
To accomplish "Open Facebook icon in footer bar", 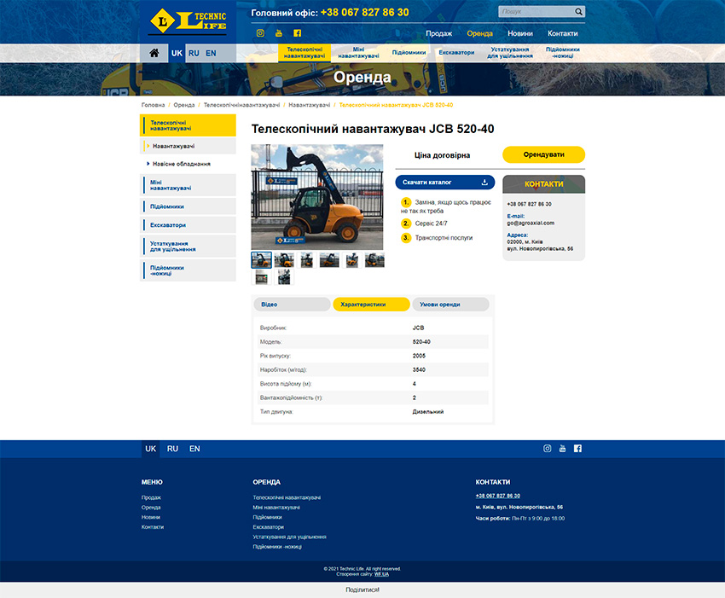I will point(577,449).
